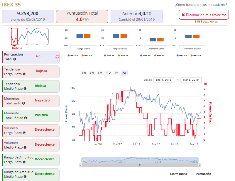Click the 9.258,200 closing price box
Screen dimensions: 235x181
(28, 17)
